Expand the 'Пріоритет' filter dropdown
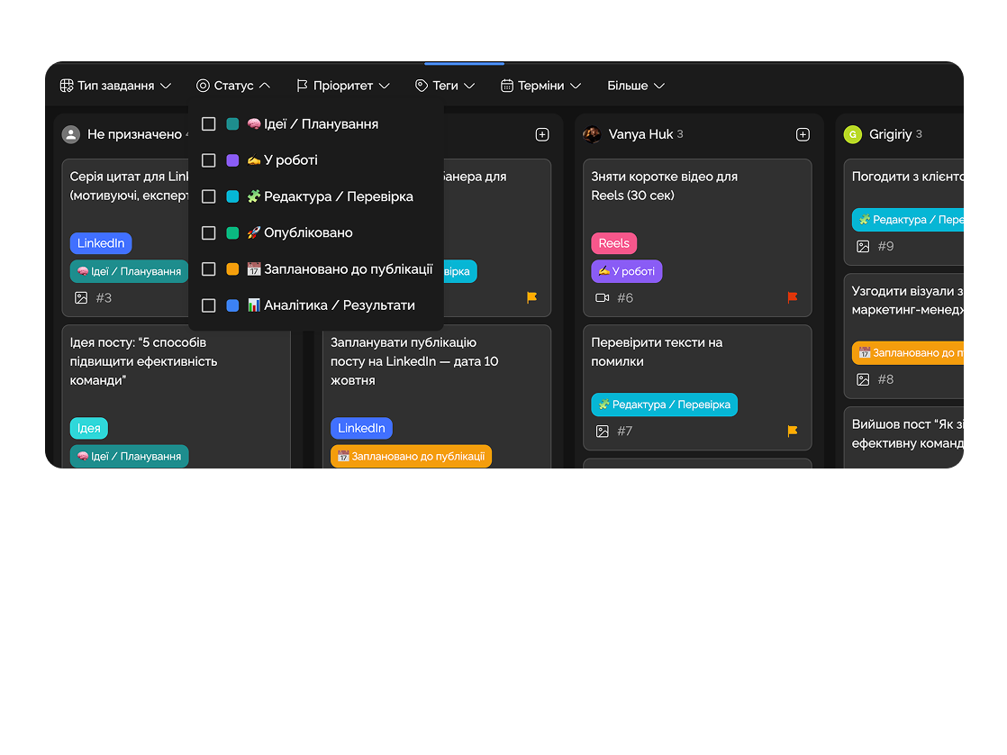The width and height of the screenshot is (1007, 755). (x=342, y=86)
